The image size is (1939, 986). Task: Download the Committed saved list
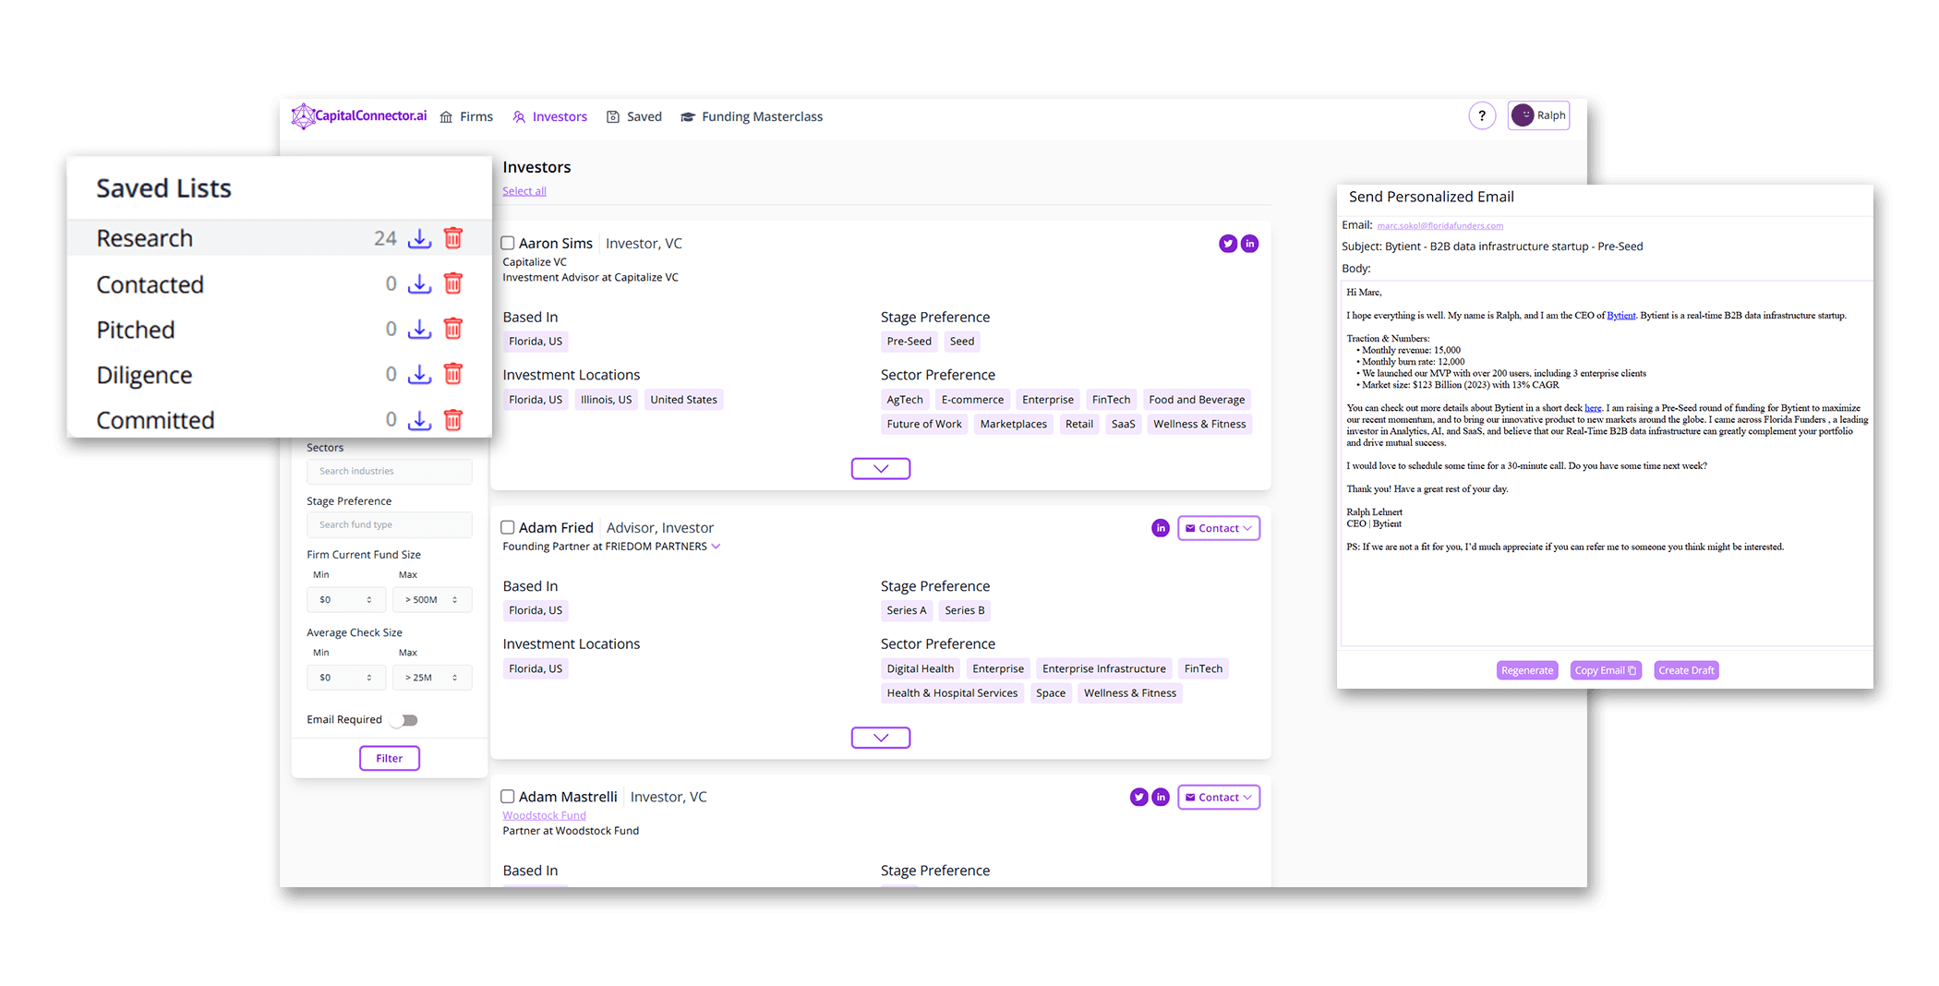click(420, 420)
